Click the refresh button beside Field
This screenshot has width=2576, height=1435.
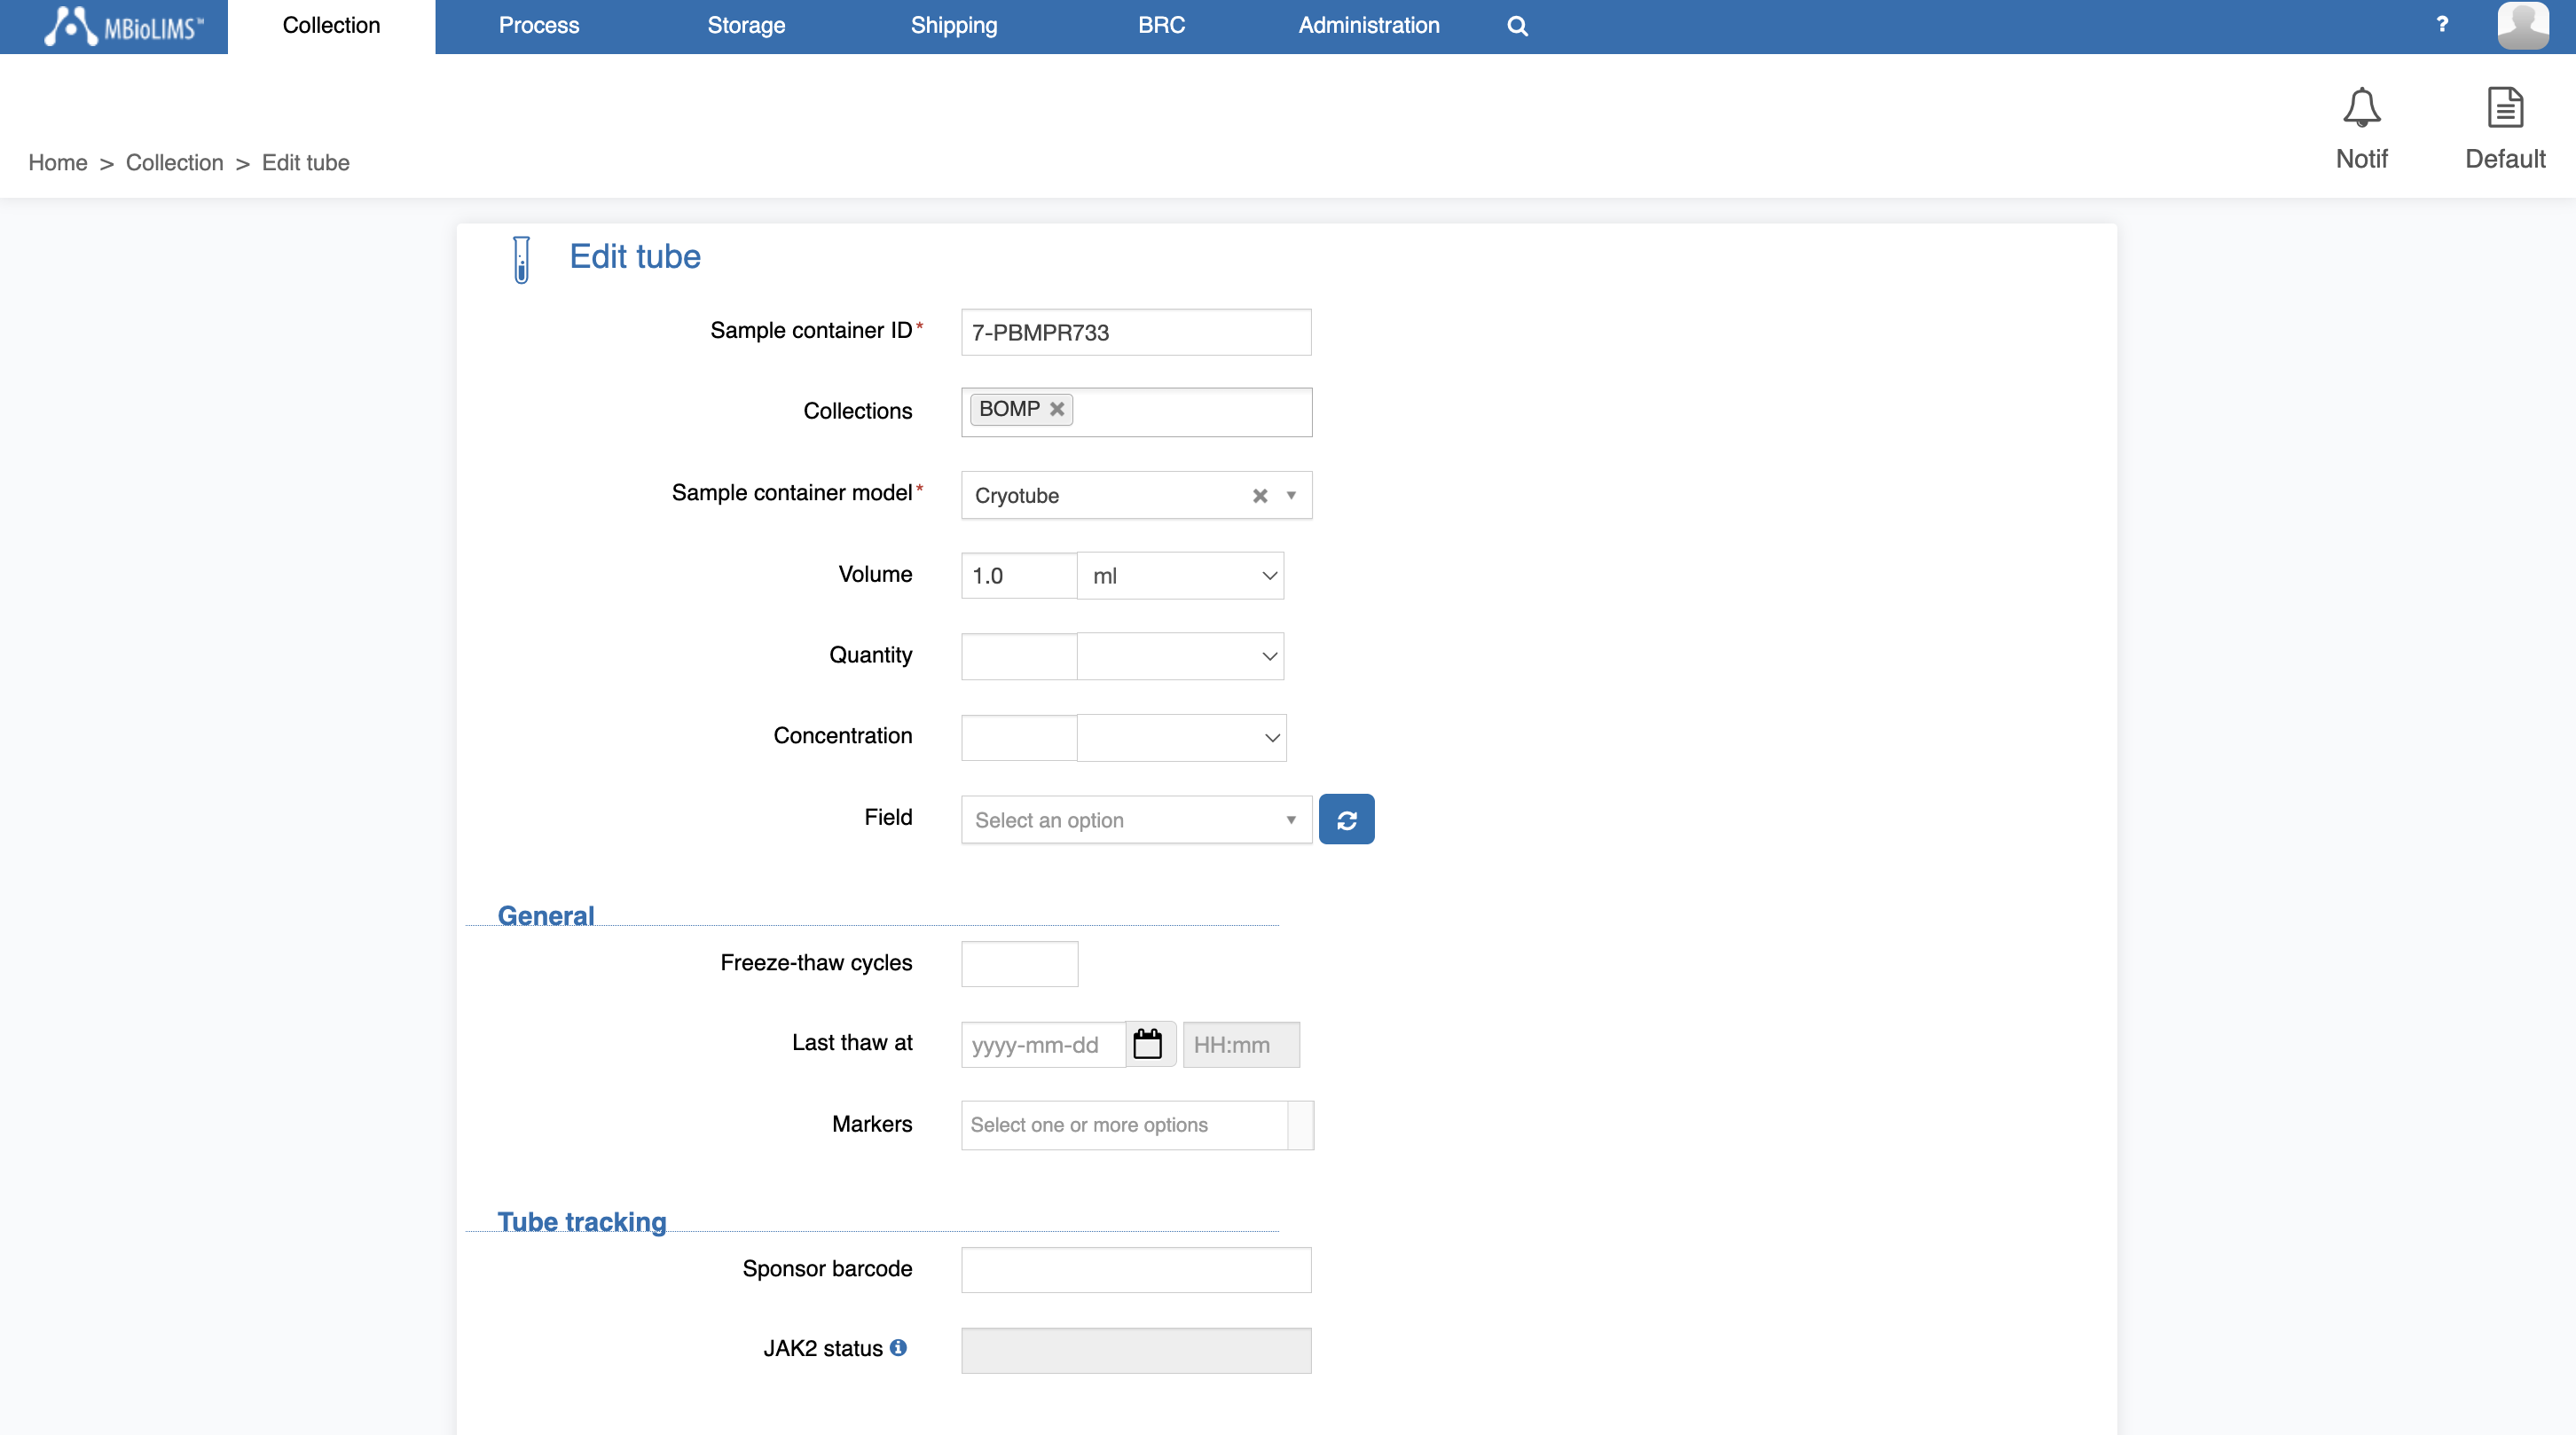[x=1346, y=820]
